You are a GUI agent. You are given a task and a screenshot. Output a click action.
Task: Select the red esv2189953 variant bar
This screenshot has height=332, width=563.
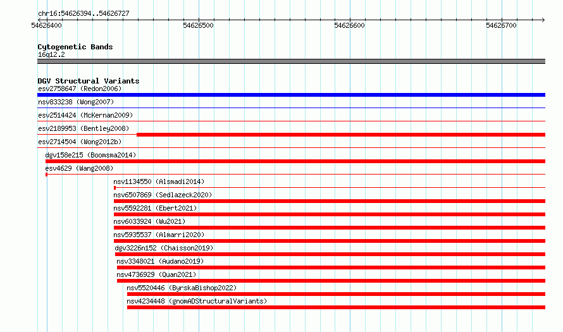coord(341,135)
